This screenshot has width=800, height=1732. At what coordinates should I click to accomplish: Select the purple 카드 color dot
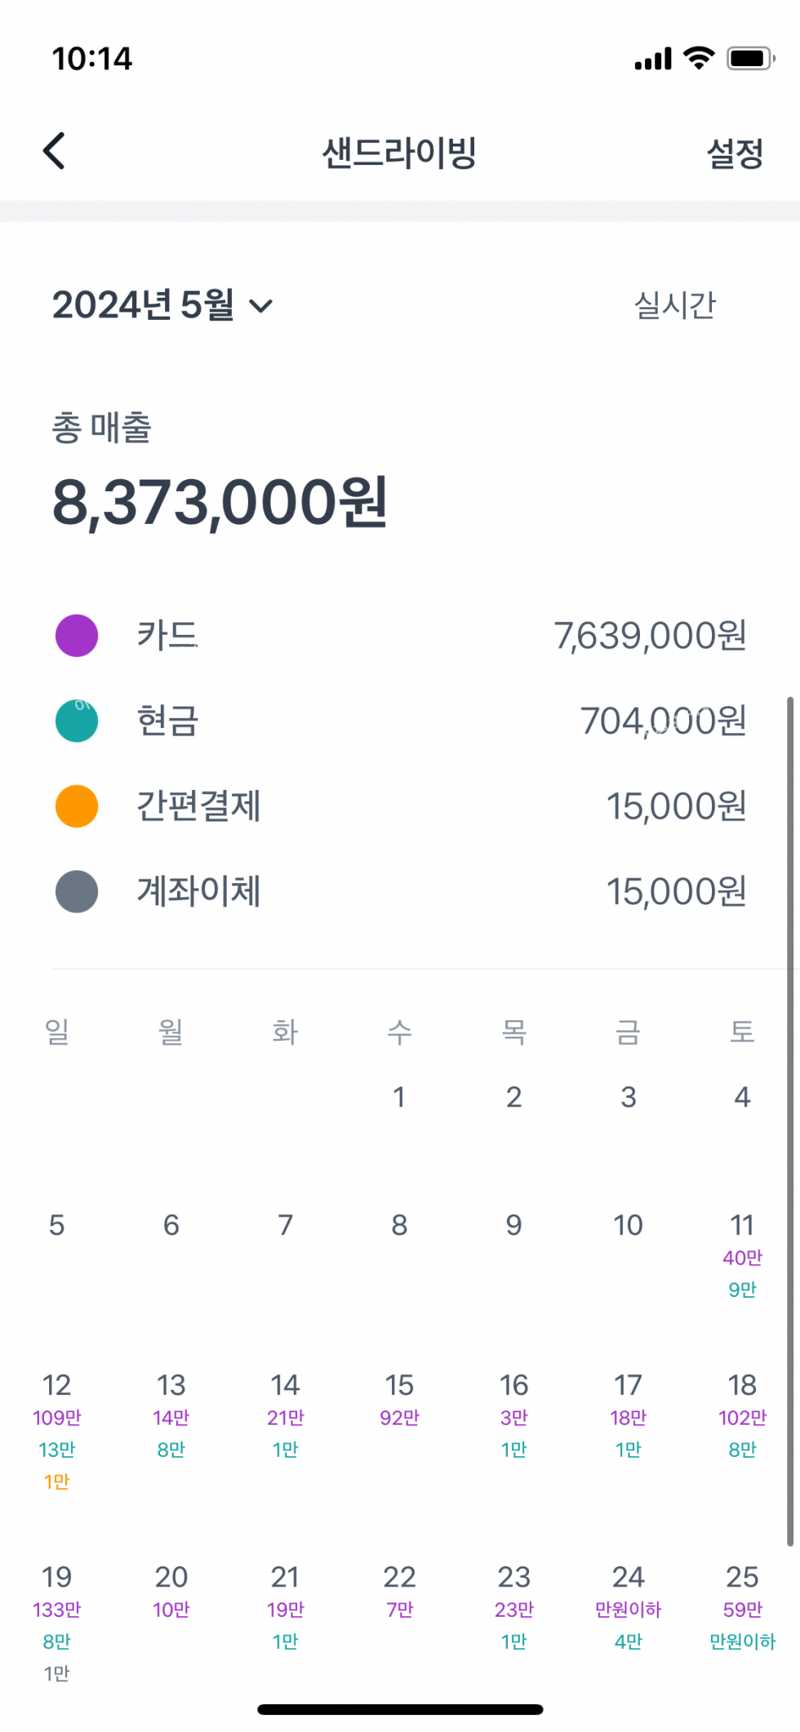click(x=77, y=636)
